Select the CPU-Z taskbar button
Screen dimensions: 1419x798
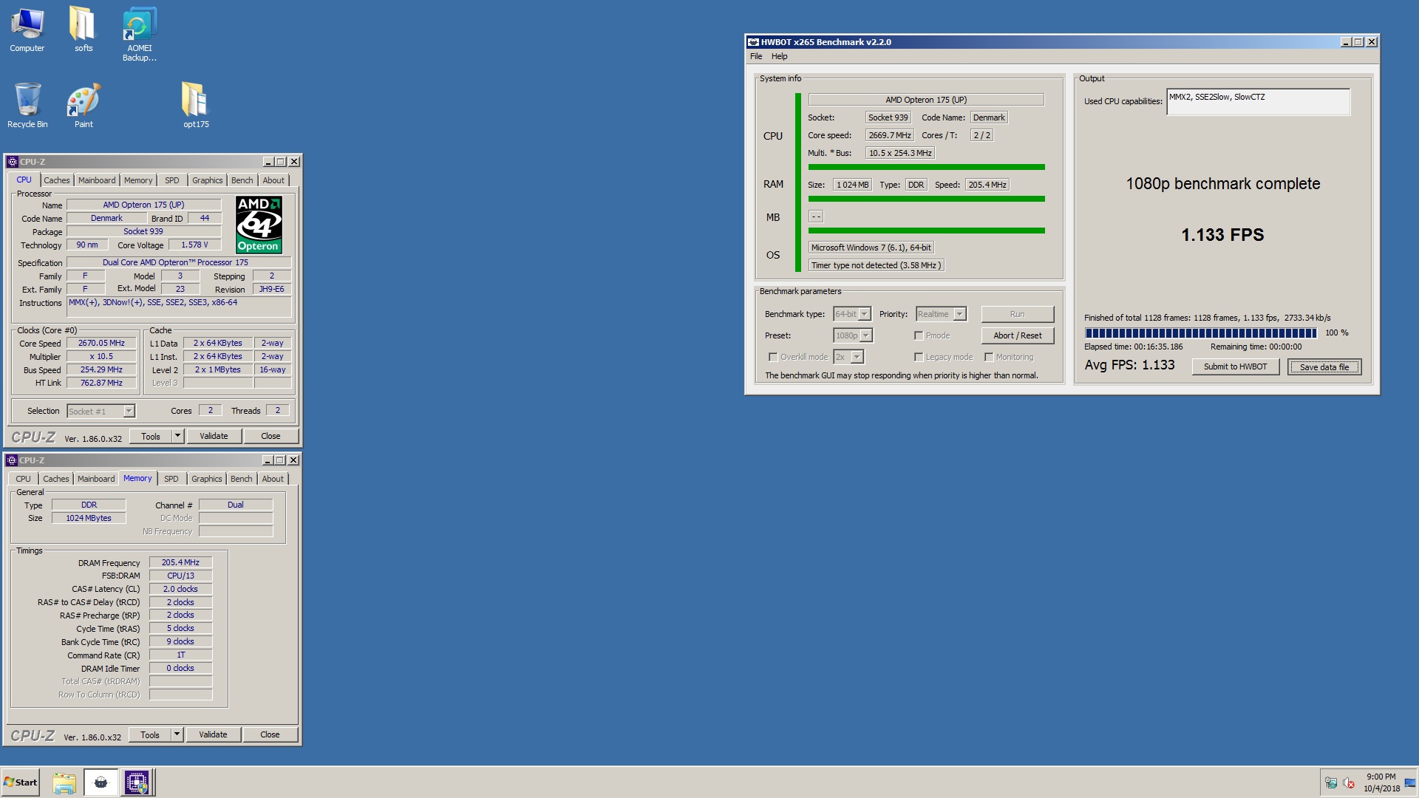pyautogui.click(x=137, y=782)
